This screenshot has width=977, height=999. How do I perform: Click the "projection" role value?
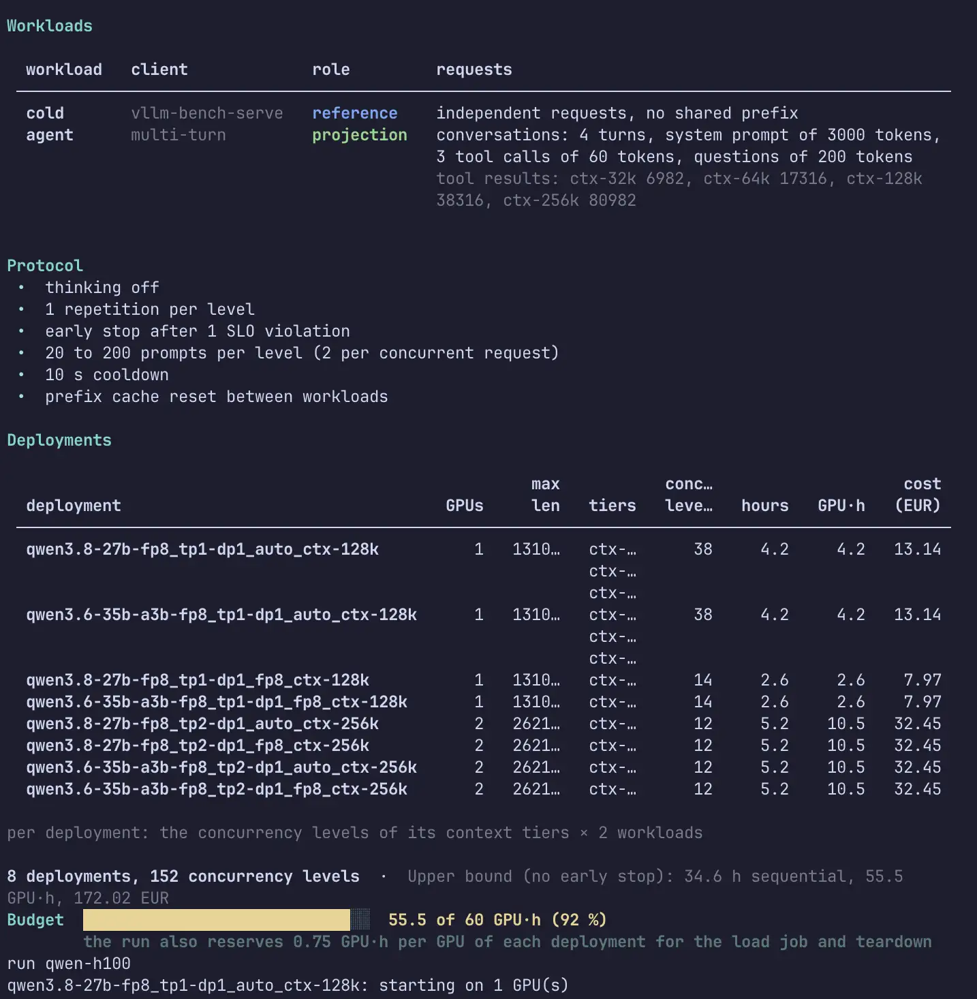[x=360, y=135]
